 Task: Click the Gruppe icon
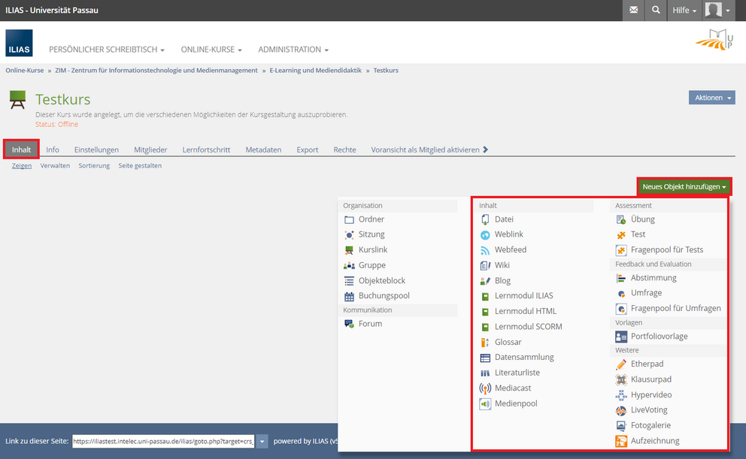coord(349,266)
